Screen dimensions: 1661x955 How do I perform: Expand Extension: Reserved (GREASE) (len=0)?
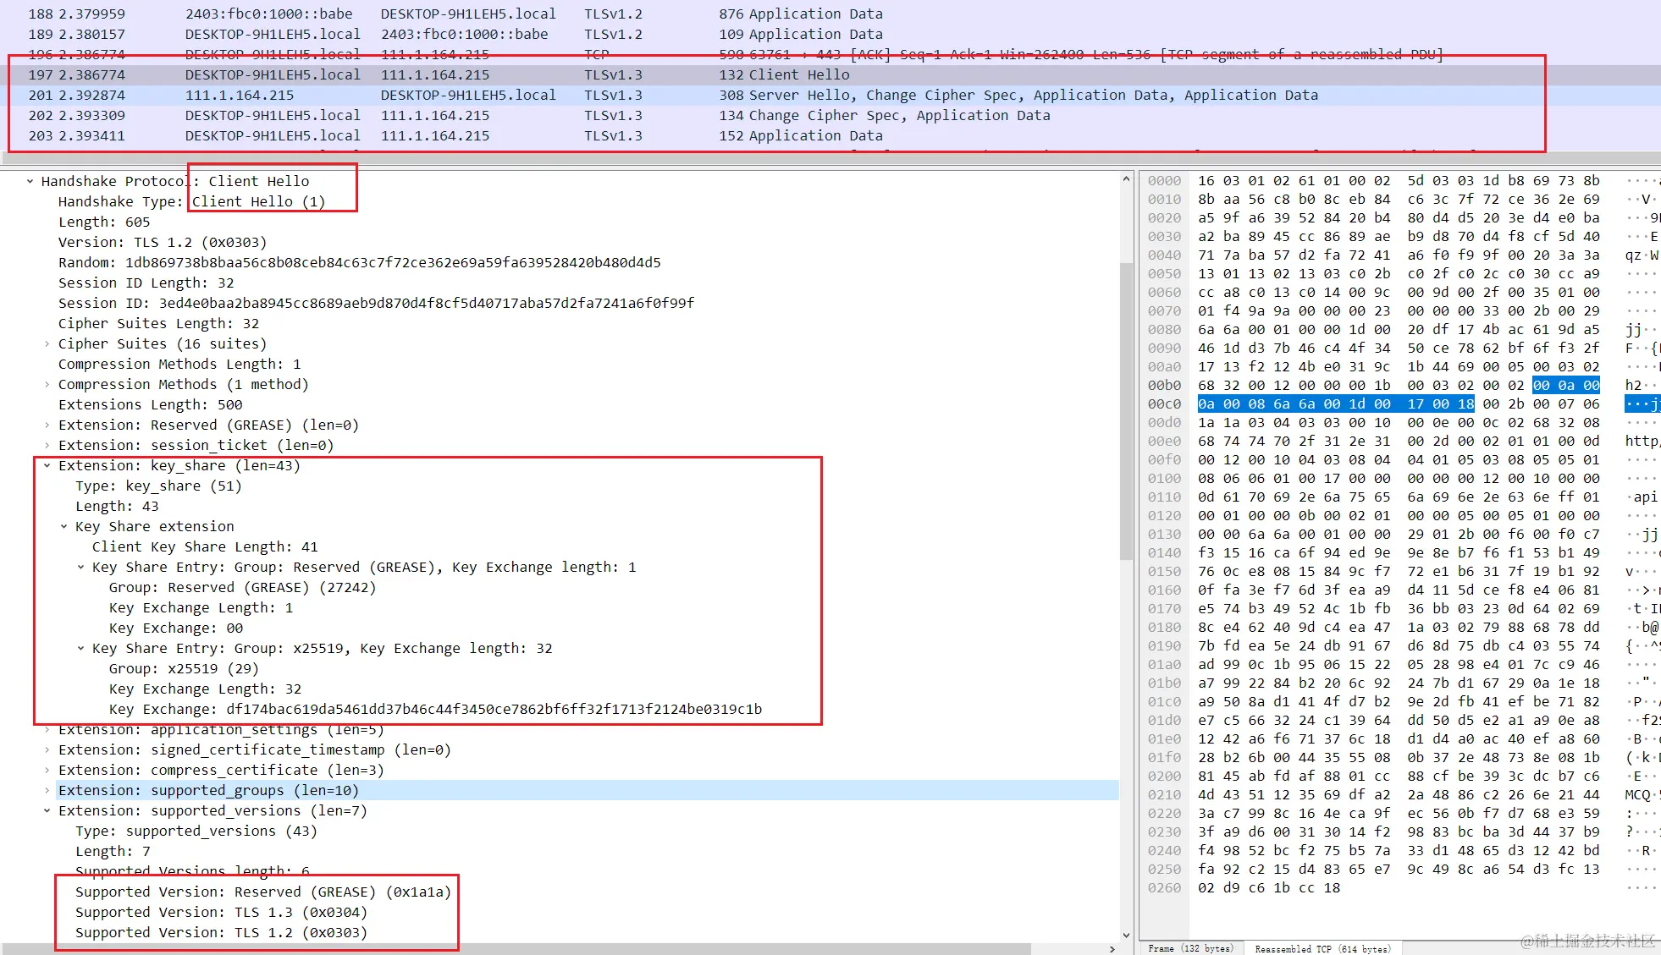point(47,425)
